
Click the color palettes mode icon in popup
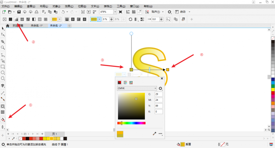pyautogui.click(x=131, y=83)
